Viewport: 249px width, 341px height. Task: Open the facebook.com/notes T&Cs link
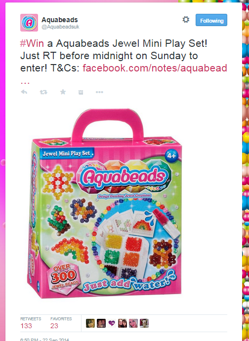click(155, 68)
